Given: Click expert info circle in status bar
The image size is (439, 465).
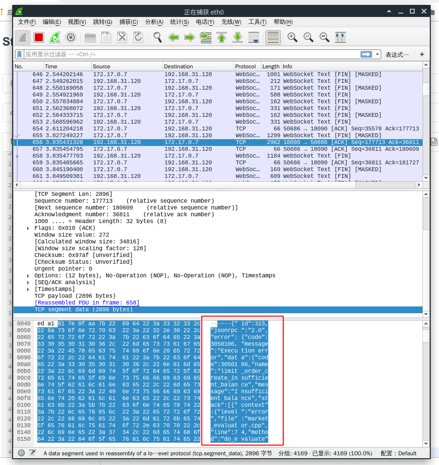Looking at the screenshot, I should pyautogui.click(x=21, y=453).
